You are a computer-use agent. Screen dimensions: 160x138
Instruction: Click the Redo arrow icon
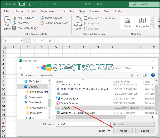coord(46,4)
